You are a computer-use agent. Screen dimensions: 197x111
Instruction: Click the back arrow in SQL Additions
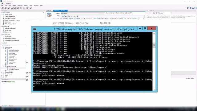[148, 13]
